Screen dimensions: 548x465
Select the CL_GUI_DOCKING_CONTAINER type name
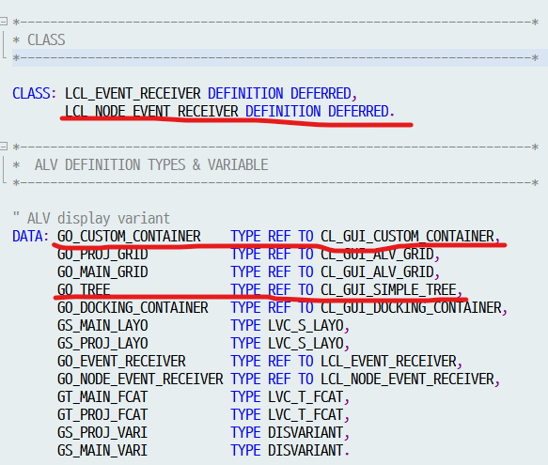point(412,308)
